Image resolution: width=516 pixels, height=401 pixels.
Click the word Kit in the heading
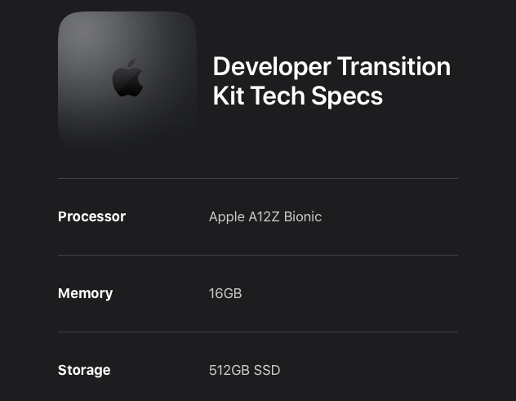[x=229, y=96]
